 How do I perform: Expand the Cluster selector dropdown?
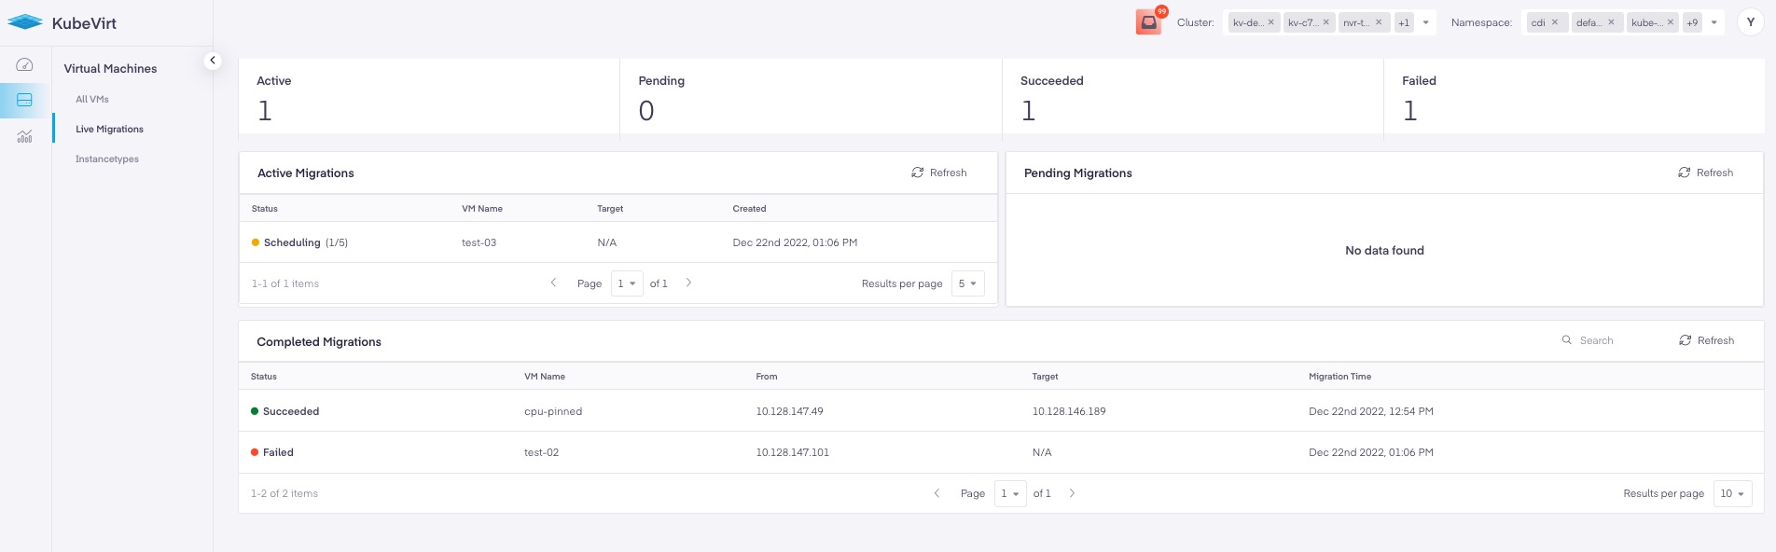[x=1425, y=22]
